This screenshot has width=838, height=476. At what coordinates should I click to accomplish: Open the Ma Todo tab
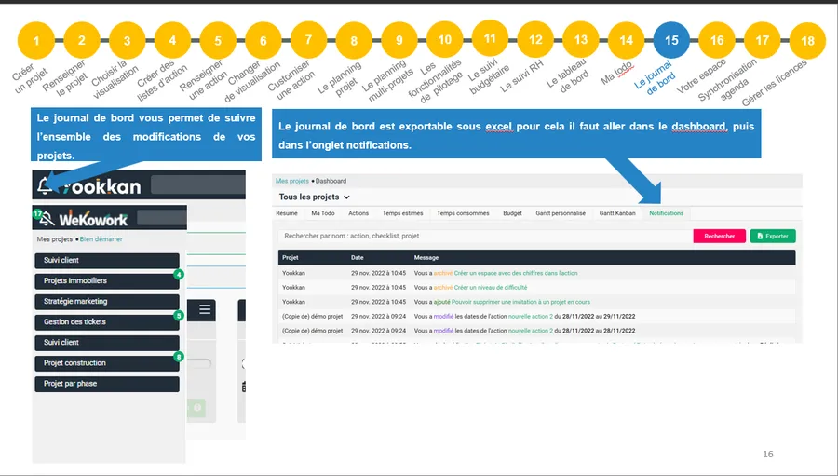[323, 213]
